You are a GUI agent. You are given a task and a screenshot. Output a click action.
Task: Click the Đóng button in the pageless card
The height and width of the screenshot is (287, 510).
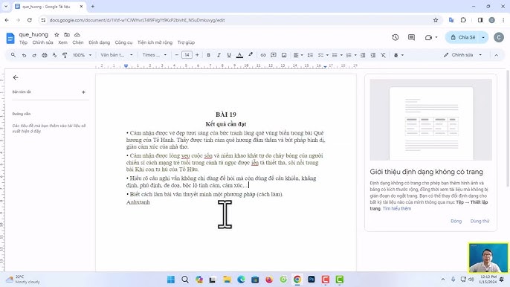(456, 221)
